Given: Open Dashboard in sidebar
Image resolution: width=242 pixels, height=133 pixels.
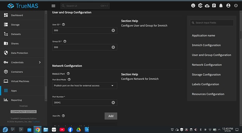Looking at the screenshot, I should pos(22,15).
